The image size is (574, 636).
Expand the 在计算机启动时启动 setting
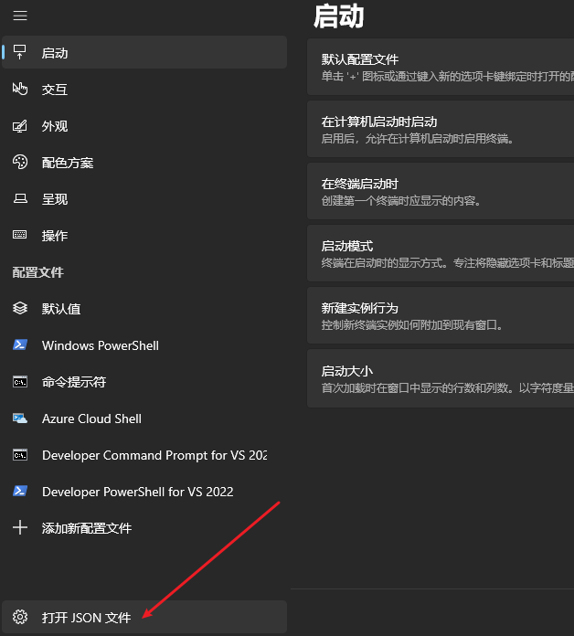click(x=441, y=129)
